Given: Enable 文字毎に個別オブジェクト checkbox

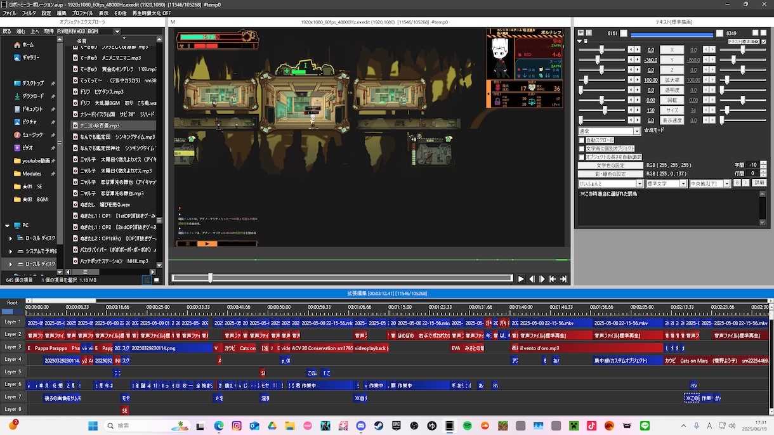Looking at the screenshot, I should pyautogui.click(x=582, y=148).
